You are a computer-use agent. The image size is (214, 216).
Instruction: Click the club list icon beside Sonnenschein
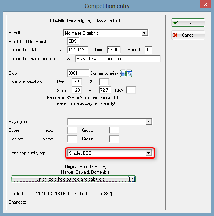tap(123, 73)
